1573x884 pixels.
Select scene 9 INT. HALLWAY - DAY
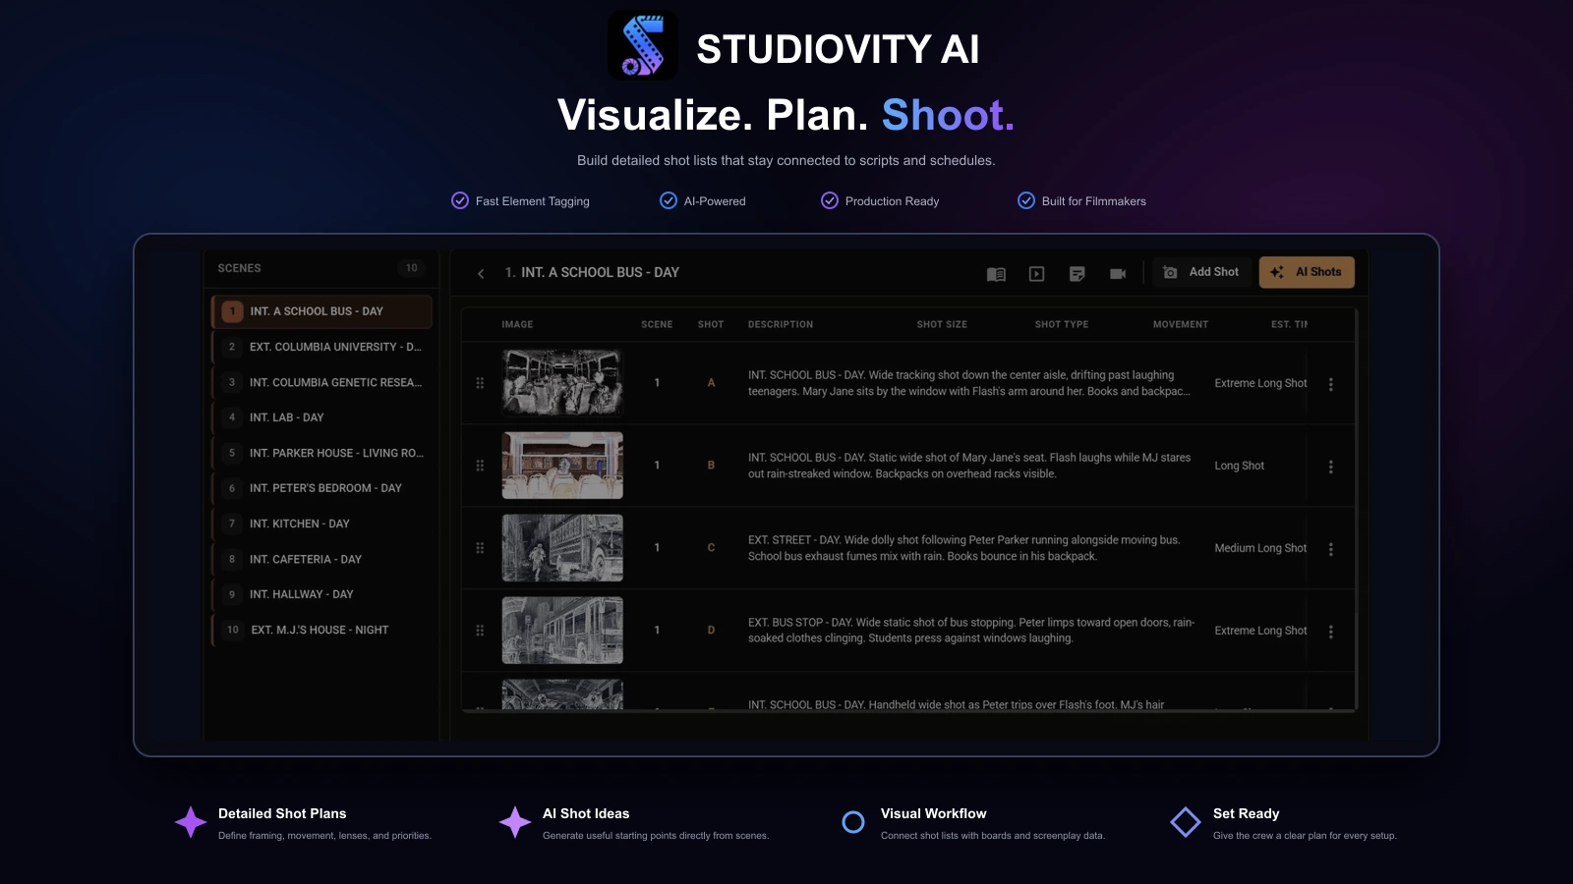point(322,594)
